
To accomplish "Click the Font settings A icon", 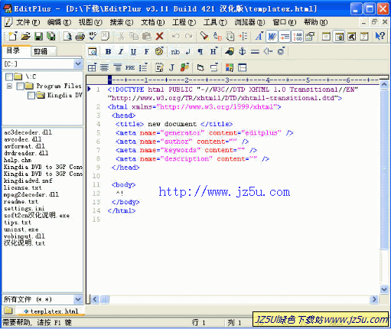I will (x=259, y=37).
